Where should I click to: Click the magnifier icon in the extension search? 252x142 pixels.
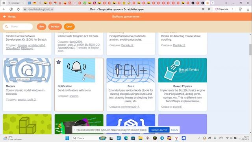(6, 26)
